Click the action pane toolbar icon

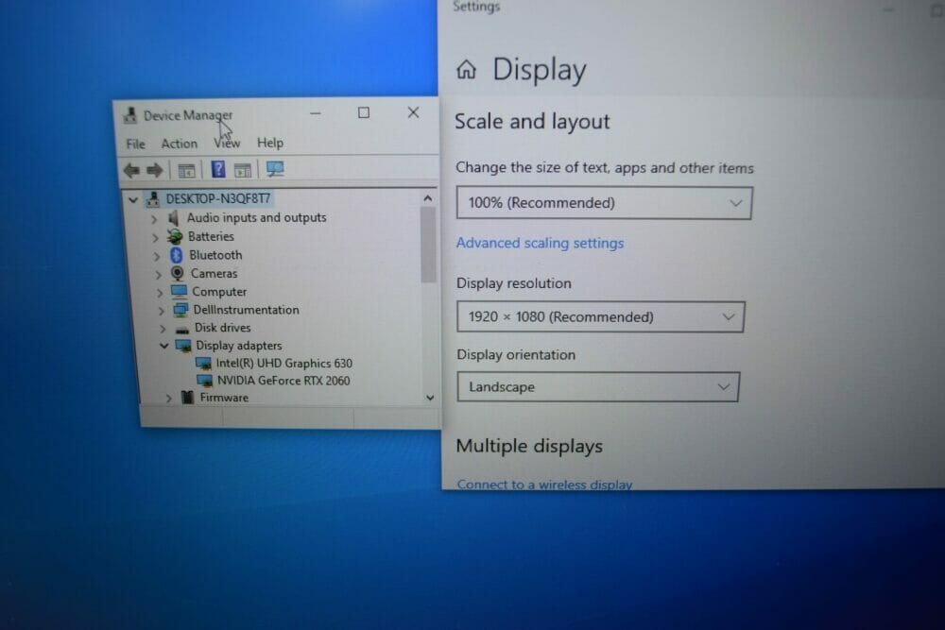click(x=243, y=170)
